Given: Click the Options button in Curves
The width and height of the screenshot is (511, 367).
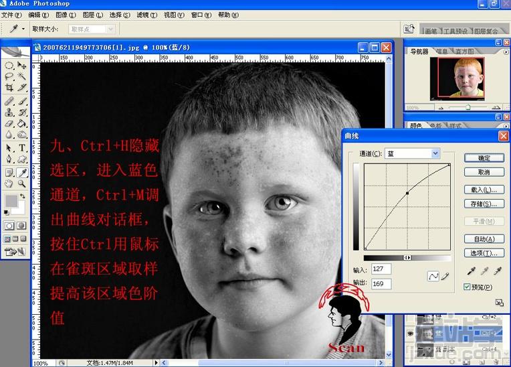Looking at the screenshot, I should click(484, 253).
